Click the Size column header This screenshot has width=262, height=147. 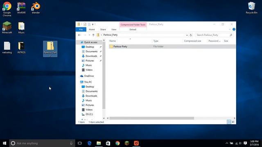pos(226,41)
